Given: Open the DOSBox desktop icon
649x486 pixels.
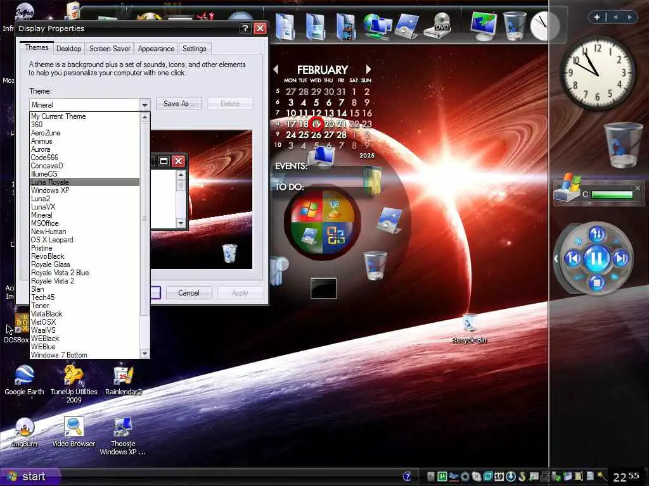Looking at the screenshot, I should (x=16, y=328).
